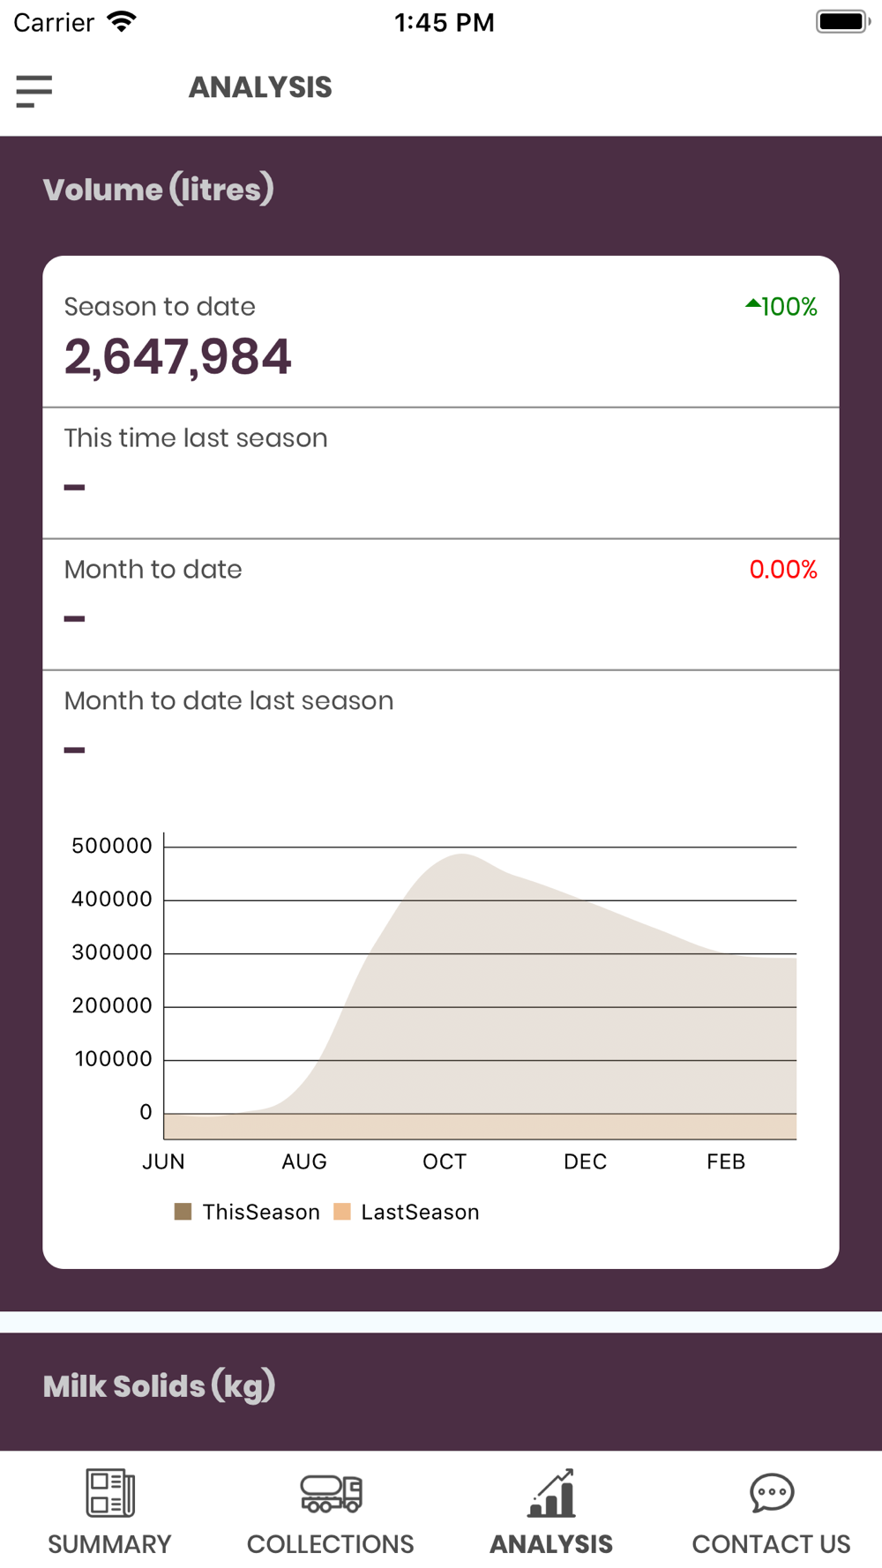The image size is (882, 1568).
Task: Tap the chart peak near October
Action: click(462, 855)
